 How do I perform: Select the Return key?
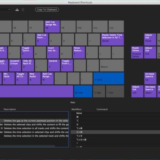point(112,65)
